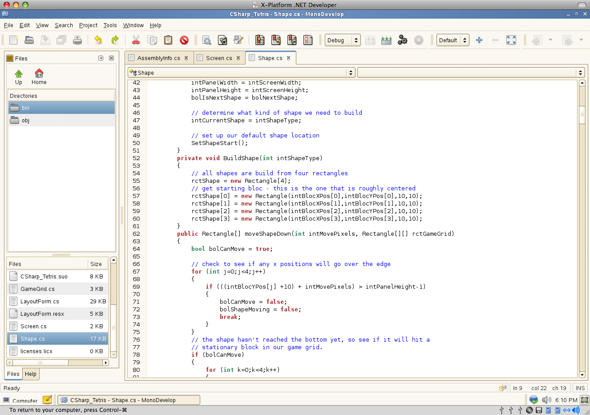Open Replace with the magnifier-pencil icon

click(x=238, y=40)
